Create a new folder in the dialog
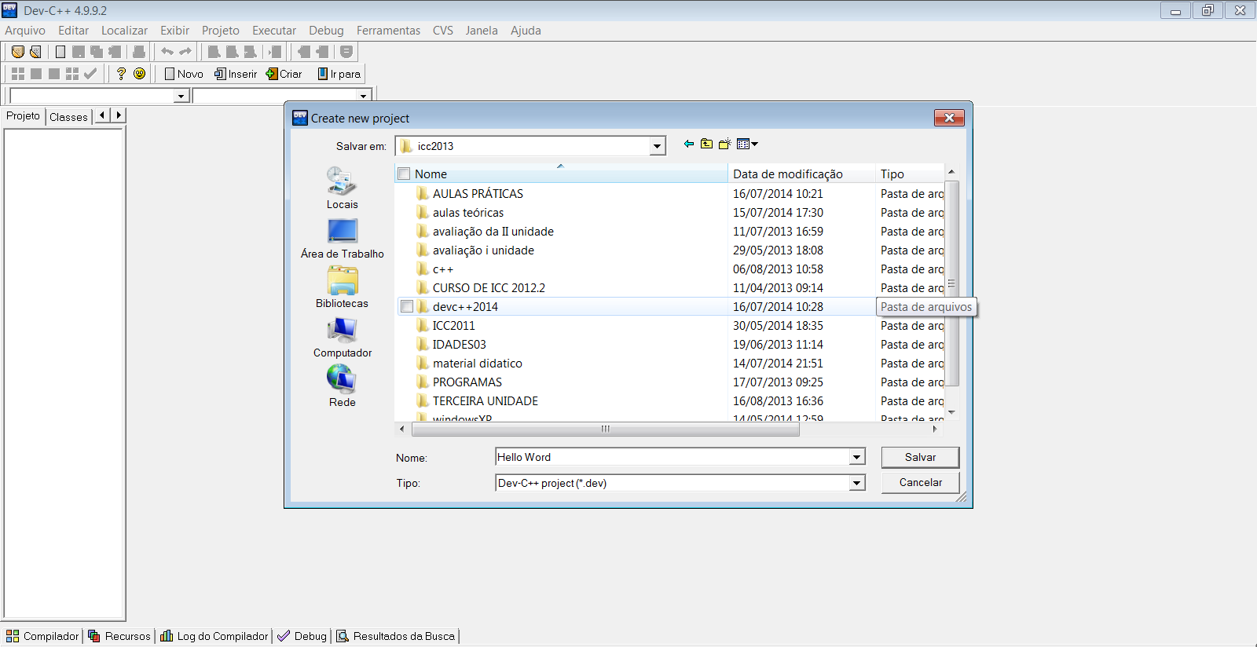The height and width of the screenshot is (647, 1257). (724, 144)
